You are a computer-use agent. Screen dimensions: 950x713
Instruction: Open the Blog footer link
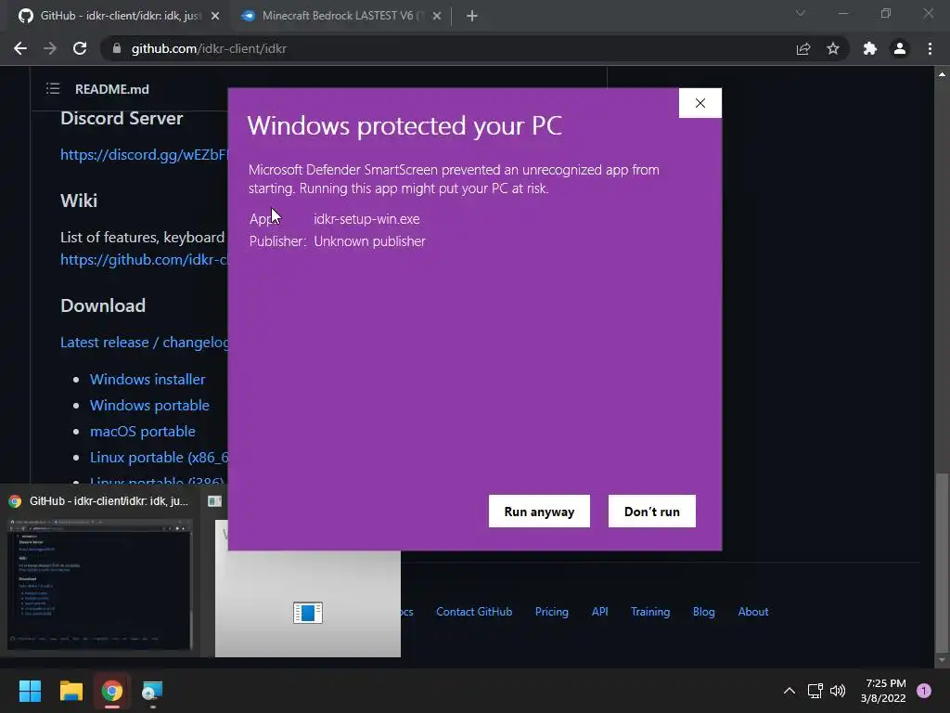703,612
